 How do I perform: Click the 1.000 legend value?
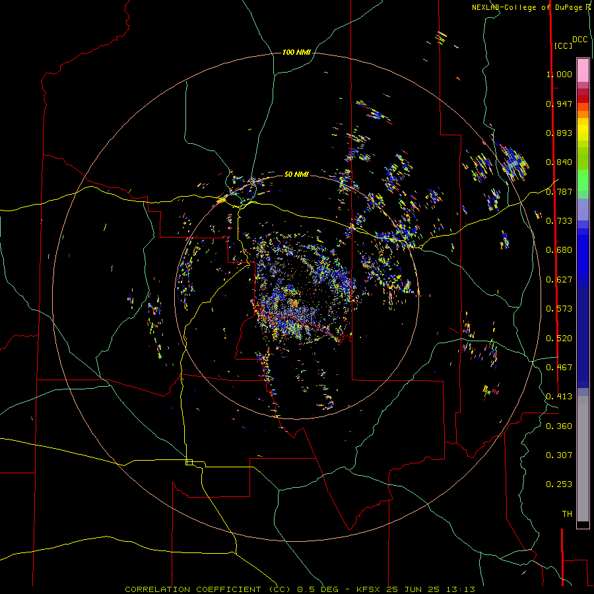[x=559, y=74]
